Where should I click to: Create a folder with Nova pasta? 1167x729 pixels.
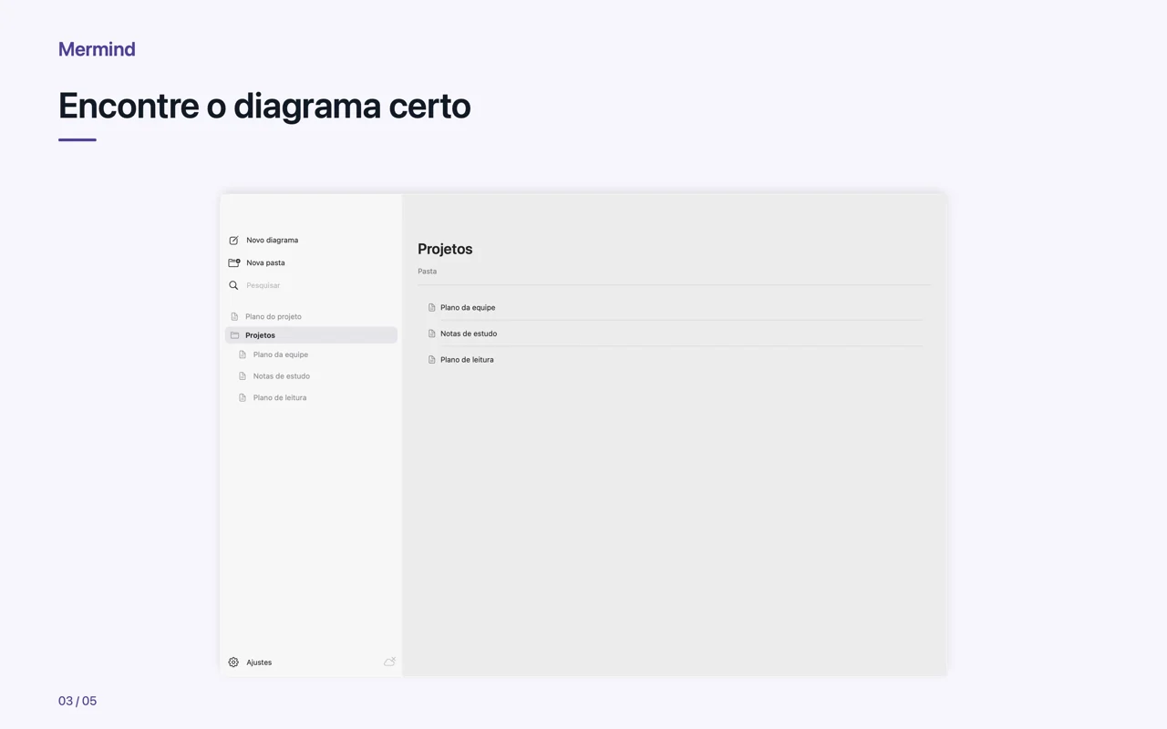click(265, 262)
